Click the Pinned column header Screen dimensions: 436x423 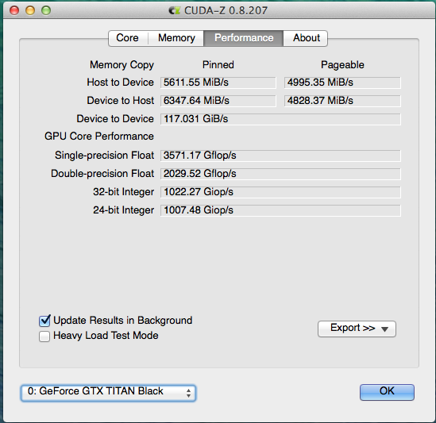coord(218,65)
